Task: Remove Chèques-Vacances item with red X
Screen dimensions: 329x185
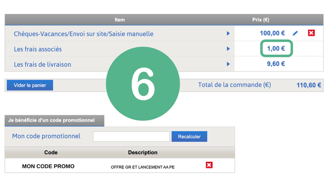Action: pos(311,33)
